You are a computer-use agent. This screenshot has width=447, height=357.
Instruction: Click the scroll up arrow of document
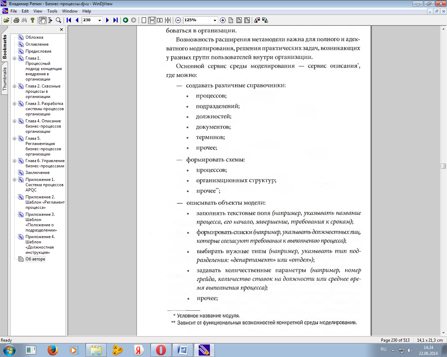tap(444, 29)
